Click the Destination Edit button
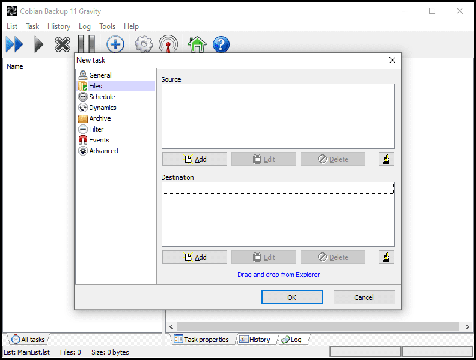 [264, 257]
